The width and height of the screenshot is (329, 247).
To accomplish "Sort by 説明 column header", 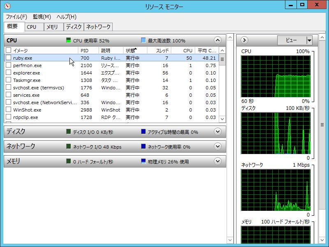I will tap(111, 50).
